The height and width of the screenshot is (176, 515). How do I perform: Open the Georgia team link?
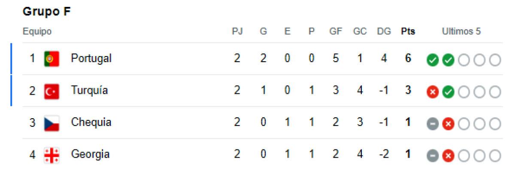coord(90,155)
